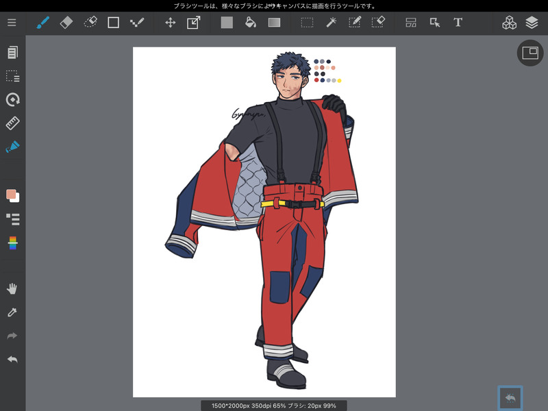Toggle the ruler guide icon
Image resolution: width=548 pixels, height=411 pixels.
tap(12, 123)
